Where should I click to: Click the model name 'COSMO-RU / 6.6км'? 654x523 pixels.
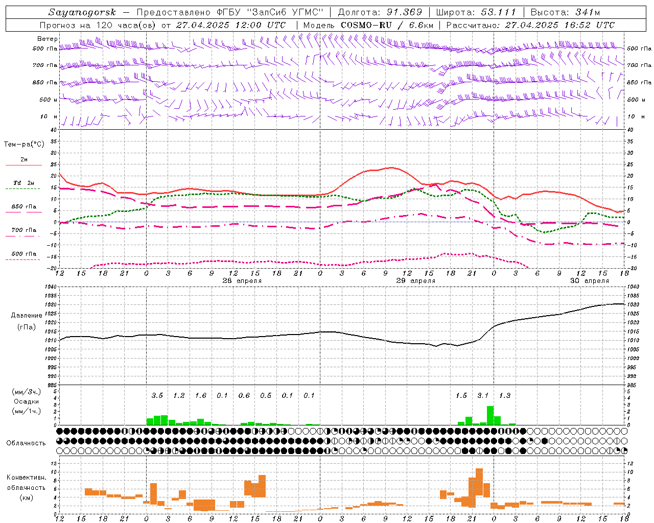click(x=387, y=25)
